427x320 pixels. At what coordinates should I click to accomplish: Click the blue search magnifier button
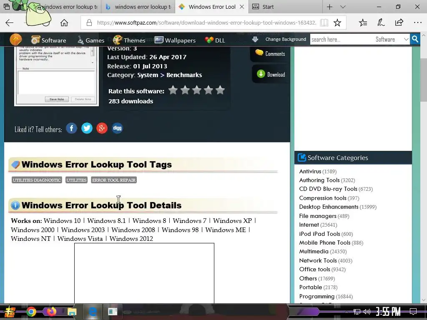[415, 39]
